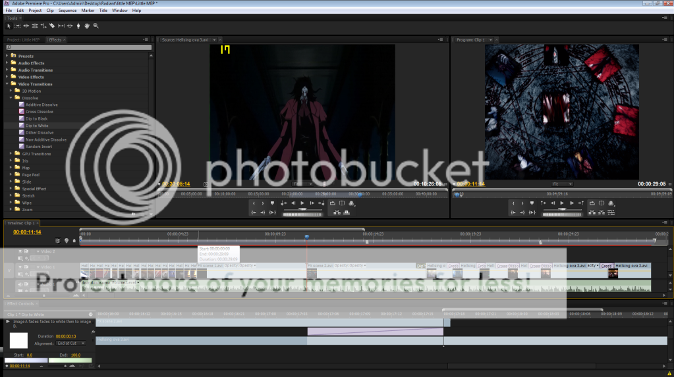Toggle Safe Margins in Source monitor

(342, 203)
